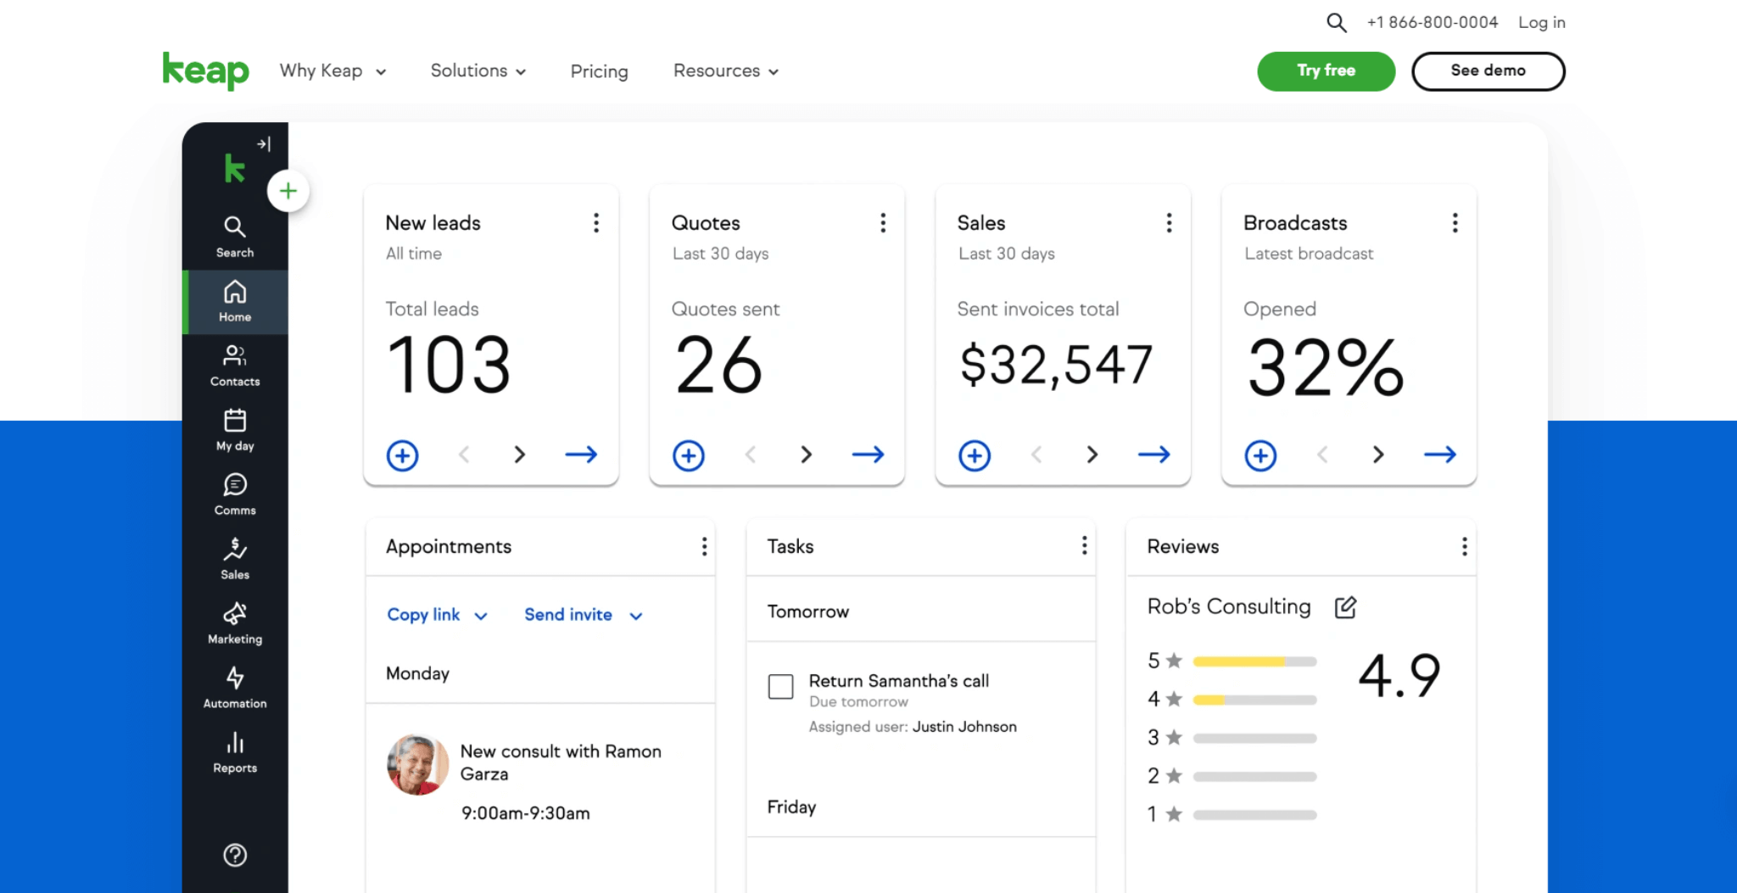1737x893 pixels.
Task: Click the Try free button
Action: click(x=1326, y=71)
